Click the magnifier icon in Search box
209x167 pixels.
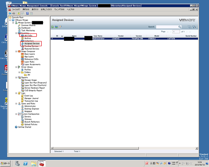click(x=180, y=27)
